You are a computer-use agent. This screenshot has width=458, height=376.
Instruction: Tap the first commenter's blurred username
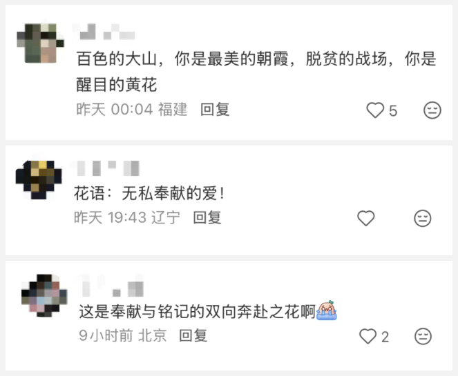point(104,32)
